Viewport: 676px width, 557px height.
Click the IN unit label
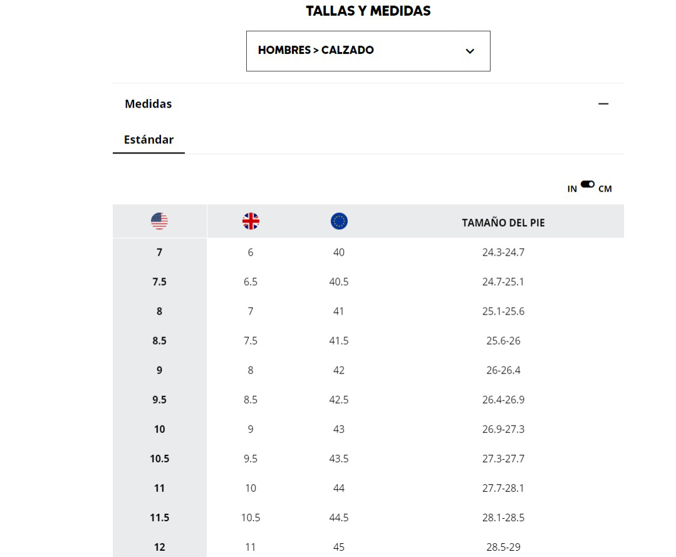pyautogui.click(x=572, y=189)
